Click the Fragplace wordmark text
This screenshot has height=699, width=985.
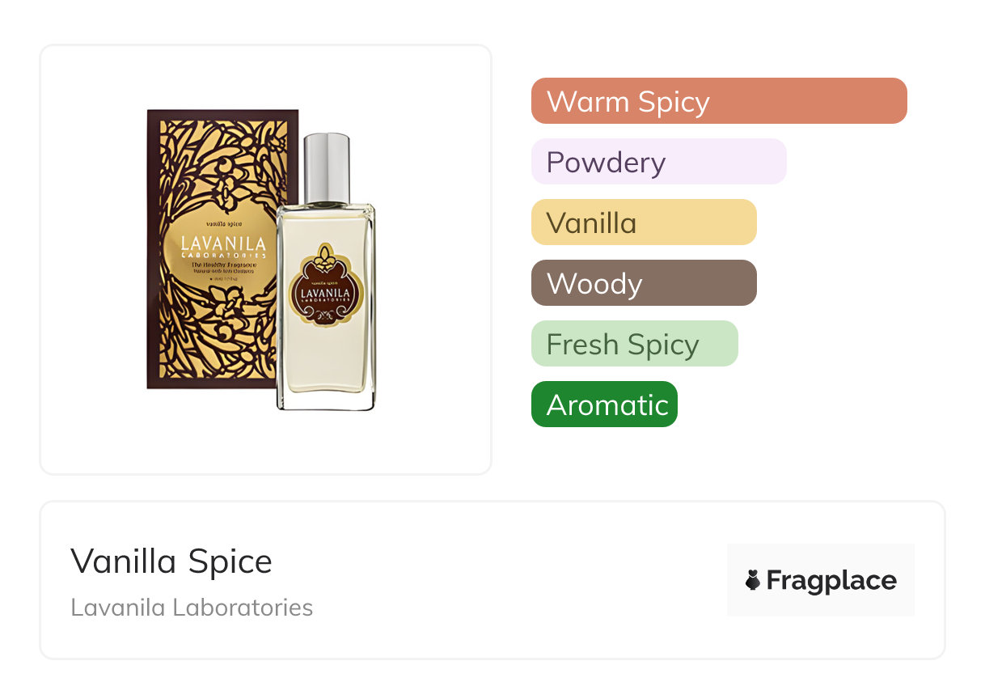[x=831, y=580]
